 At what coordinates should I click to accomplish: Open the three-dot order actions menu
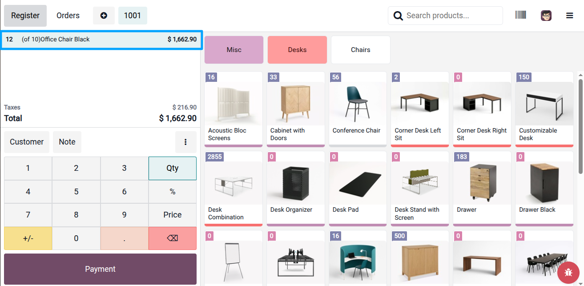click(x=186, y=142)
